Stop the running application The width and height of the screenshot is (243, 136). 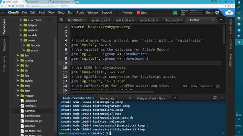pos(142,13)
